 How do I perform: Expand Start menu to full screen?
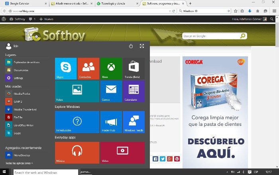142,46
